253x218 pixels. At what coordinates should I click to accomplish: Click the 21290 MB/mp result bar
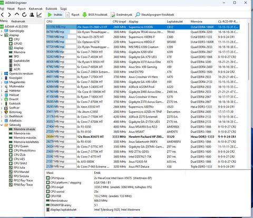(x=61, y=167)
